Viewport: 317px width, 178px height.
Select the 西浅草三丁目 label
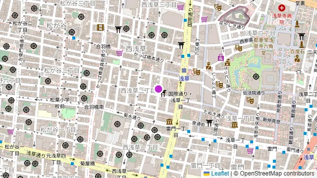(x=159, y=5)
